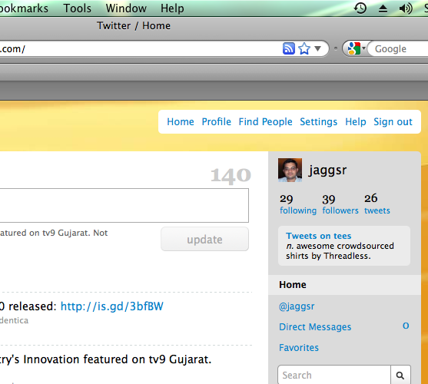The height and width of the screenshot is (384, 428).
Task: Open the Window menu
Action: click(x=126, y=8)
